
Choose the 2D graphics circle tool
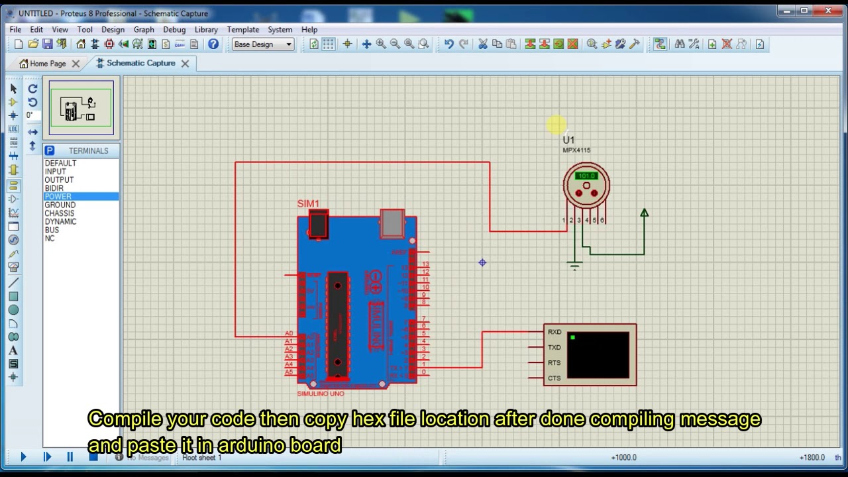(x=13, y=309)
